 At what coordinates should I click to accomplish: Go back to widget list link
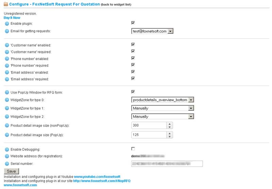[x=116, y=4]
